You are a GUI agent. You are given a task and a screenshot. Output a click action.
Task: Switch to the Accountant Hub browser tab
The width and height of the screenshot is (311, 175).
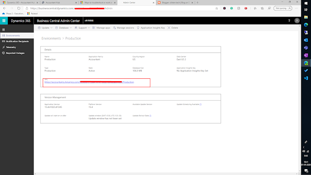tap(59, 2)
